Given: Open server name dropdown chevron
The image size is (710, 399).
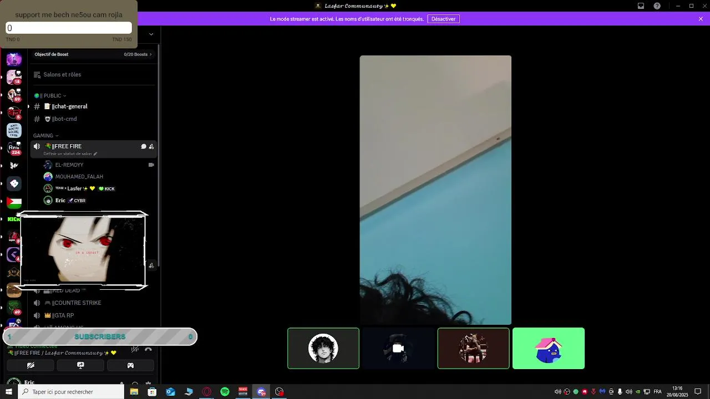Looking at the screenshot, I should tap(151, 34).
